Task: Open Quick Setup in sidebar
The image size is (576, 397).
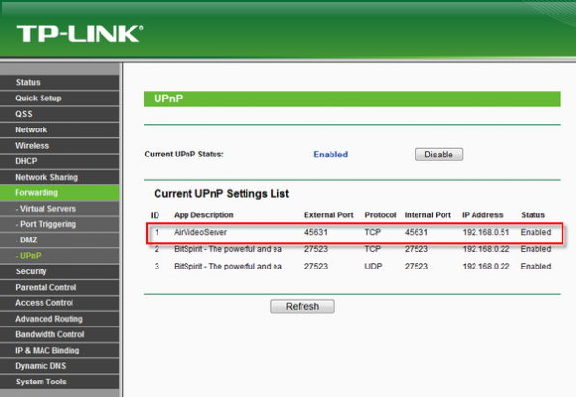Action: click(x=60, y=99)
